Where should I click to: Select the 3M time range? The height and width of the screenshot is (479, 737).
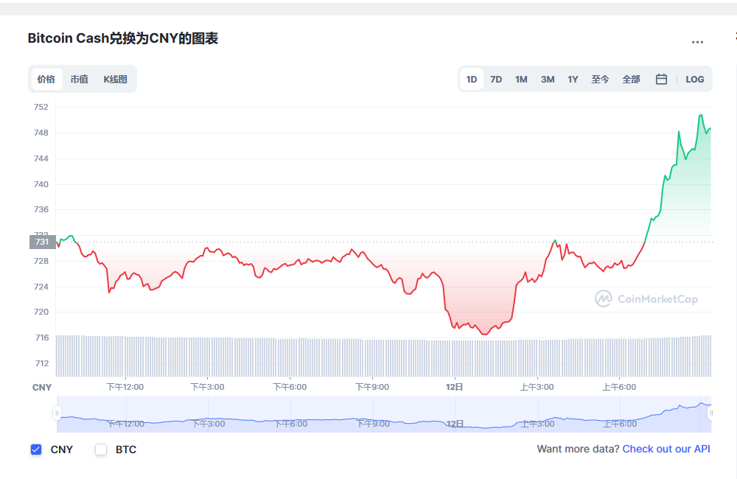coord(548,79)
